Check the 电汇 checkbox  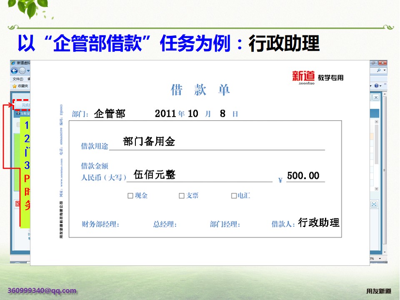click(x=234, y=196)
